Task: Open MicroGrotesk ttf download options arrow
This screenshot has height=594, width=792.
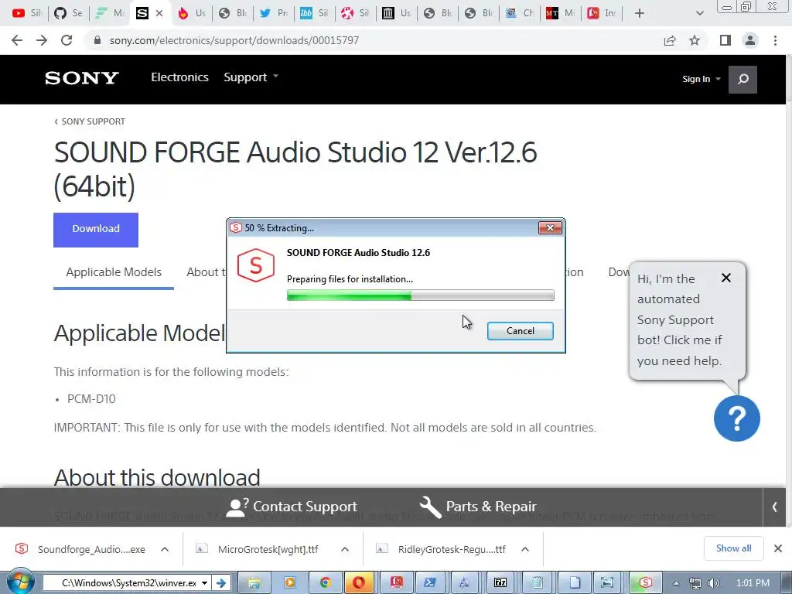Action: coord(345,549)
